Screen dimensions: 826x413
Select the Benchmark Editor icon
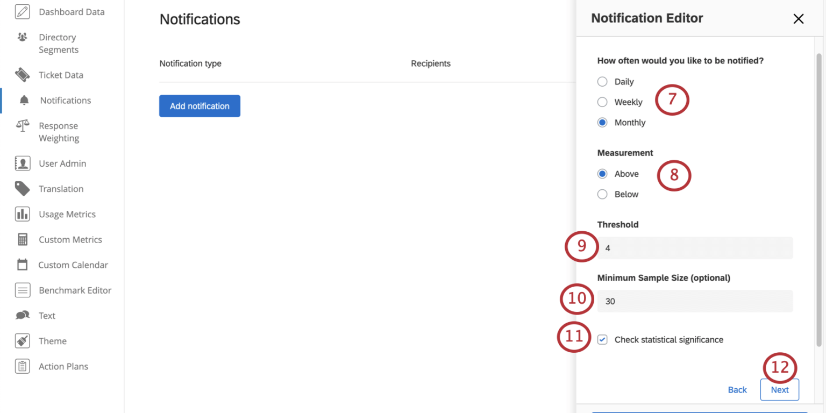pyautogui.click(x=22, y=290)
